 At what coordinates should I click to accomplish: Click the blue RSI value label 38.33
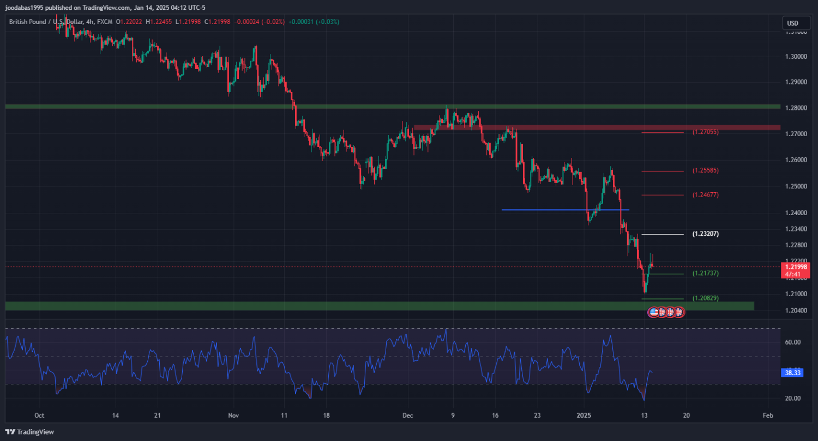(x=792, y=373)
